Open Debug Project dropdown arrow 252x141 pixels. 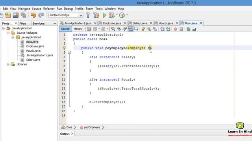117,15
